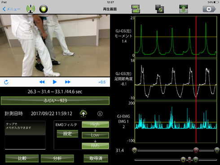
Task: Tap the graph vertical swap arrows icon
Action: tap(184, 9)
